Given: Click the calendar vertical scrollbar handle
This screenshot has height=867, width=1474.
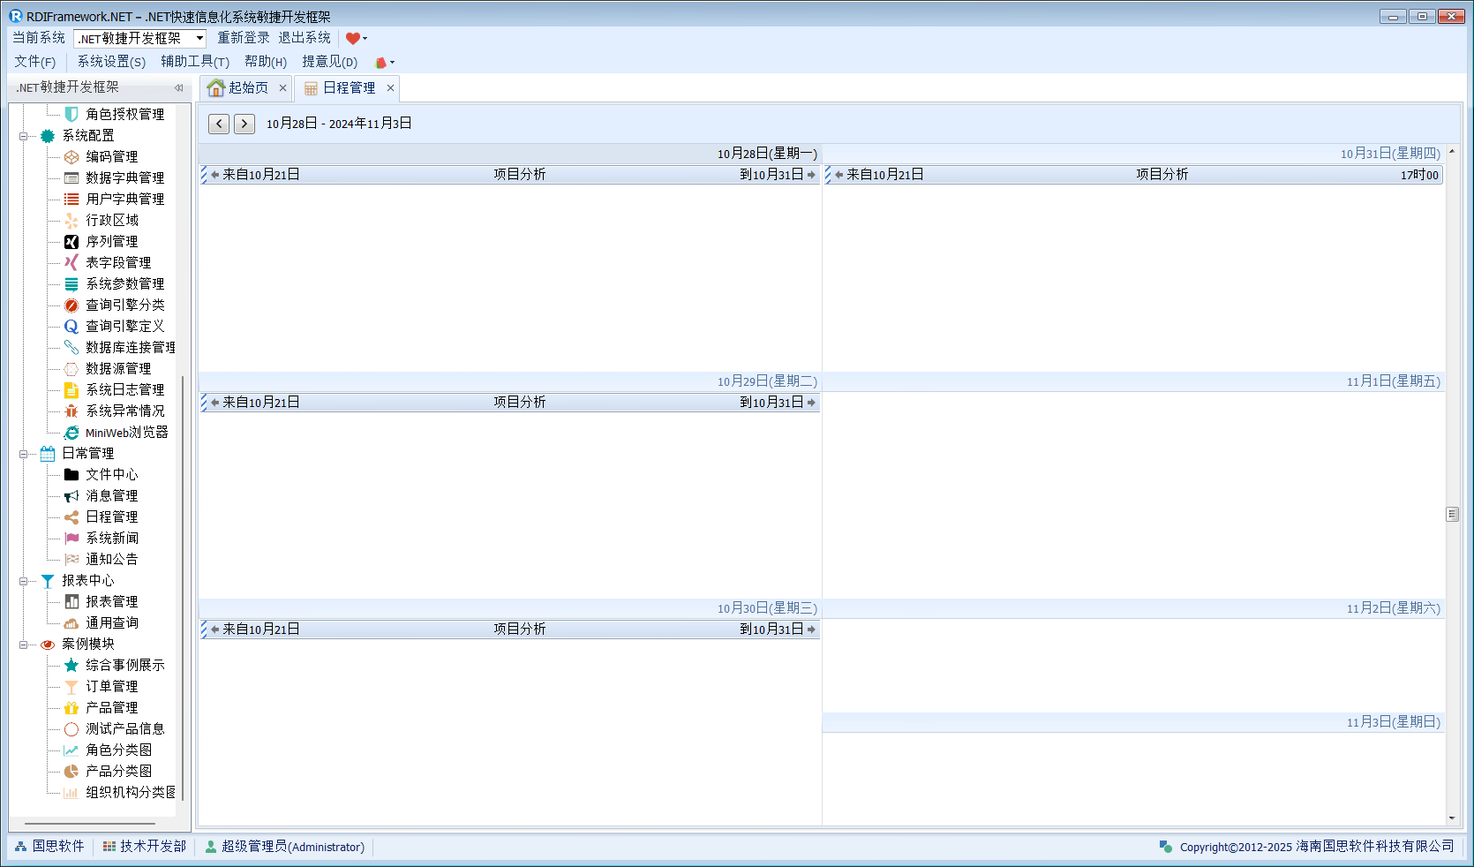Looking at the screenshot, I should pos(1452,514).
